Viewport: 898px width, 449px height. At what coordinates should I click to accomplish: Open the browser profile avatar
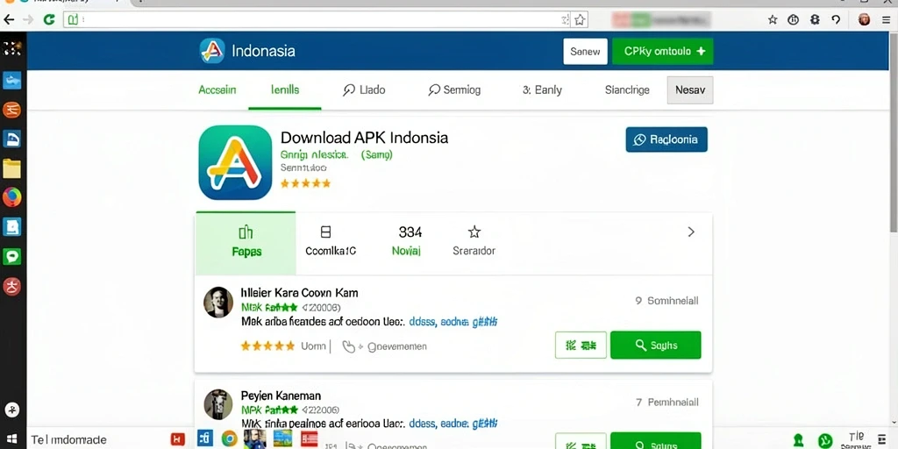coord(864,20)
